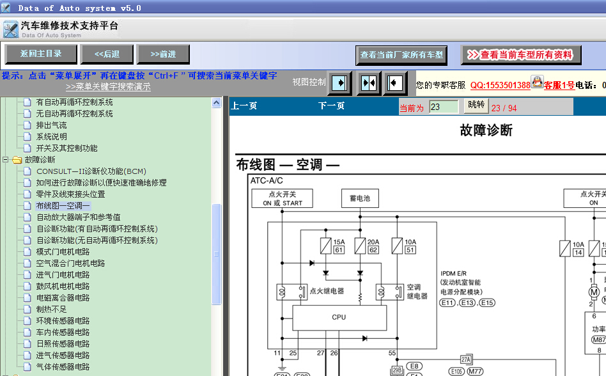Open 车内传感器电路 tree item
Viewport: 606px width, 376px height.
click(63, 333)
